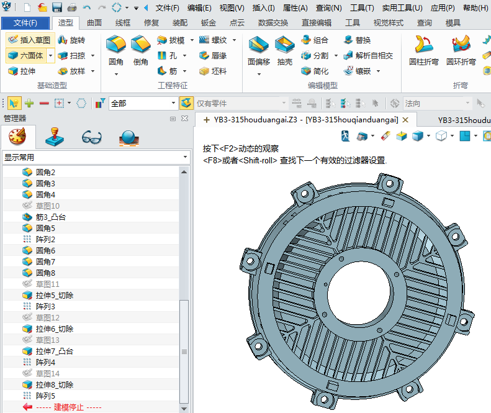Open the 编辑(E) menu
Screen dimensions: 491x413
coord(199,8)
